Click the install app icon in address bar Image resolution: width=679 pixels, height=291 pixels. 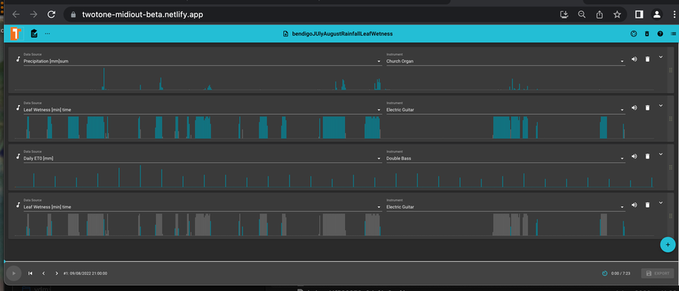pyautogui.click(x=564, y=14)
